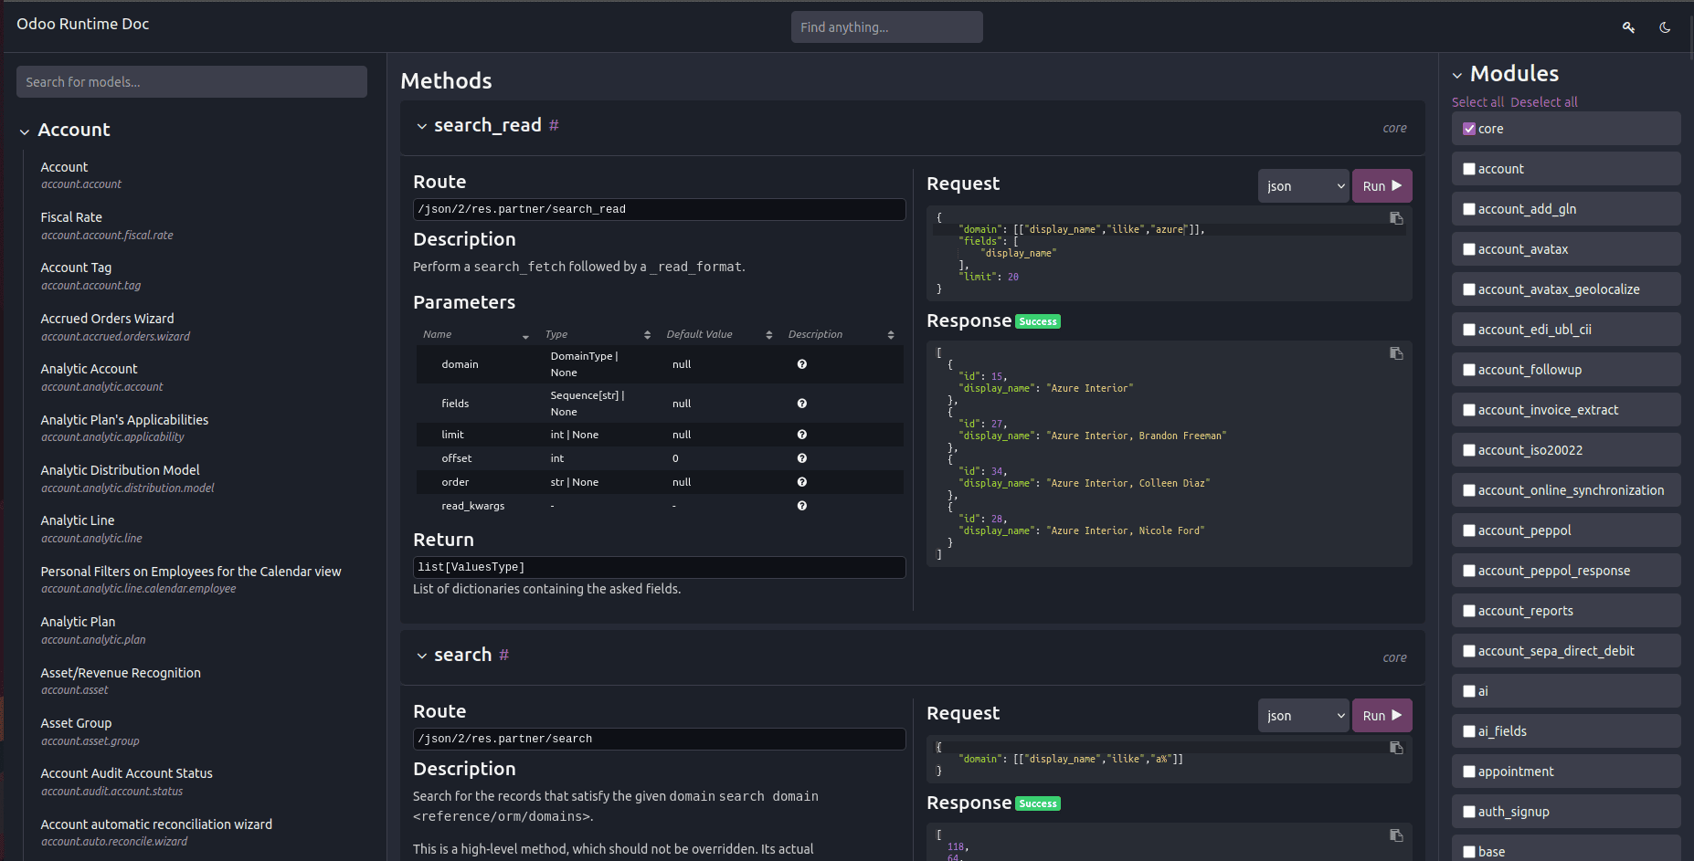Uncheck the core module checkbox
Viewport: 1694px width, 861px height.
click(1469, 129)
